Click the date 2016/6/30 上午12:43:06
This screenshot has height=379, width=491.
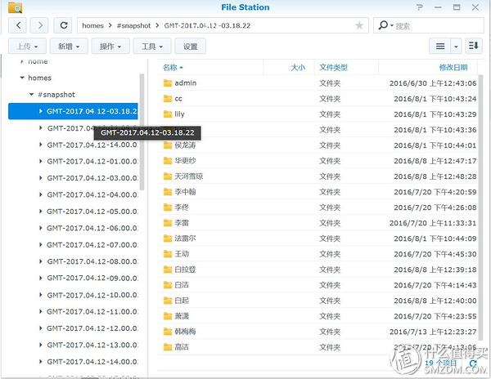coord(433,83)
